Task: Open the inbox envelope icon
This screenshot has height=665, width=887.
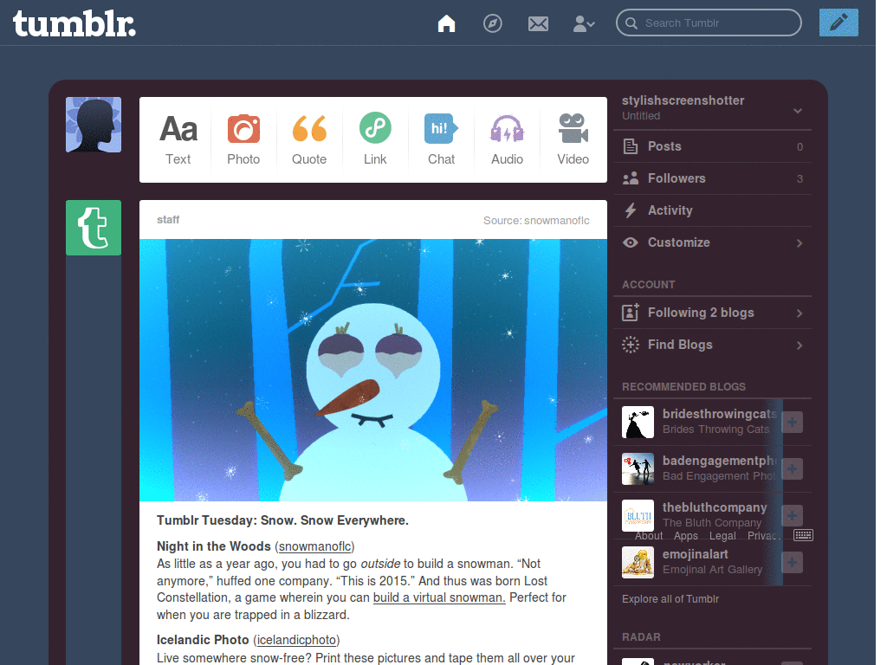Action: pos(538,23)
